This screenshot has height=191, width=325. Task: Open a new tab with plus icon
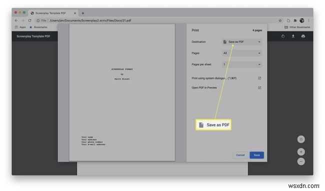point(82,13)
